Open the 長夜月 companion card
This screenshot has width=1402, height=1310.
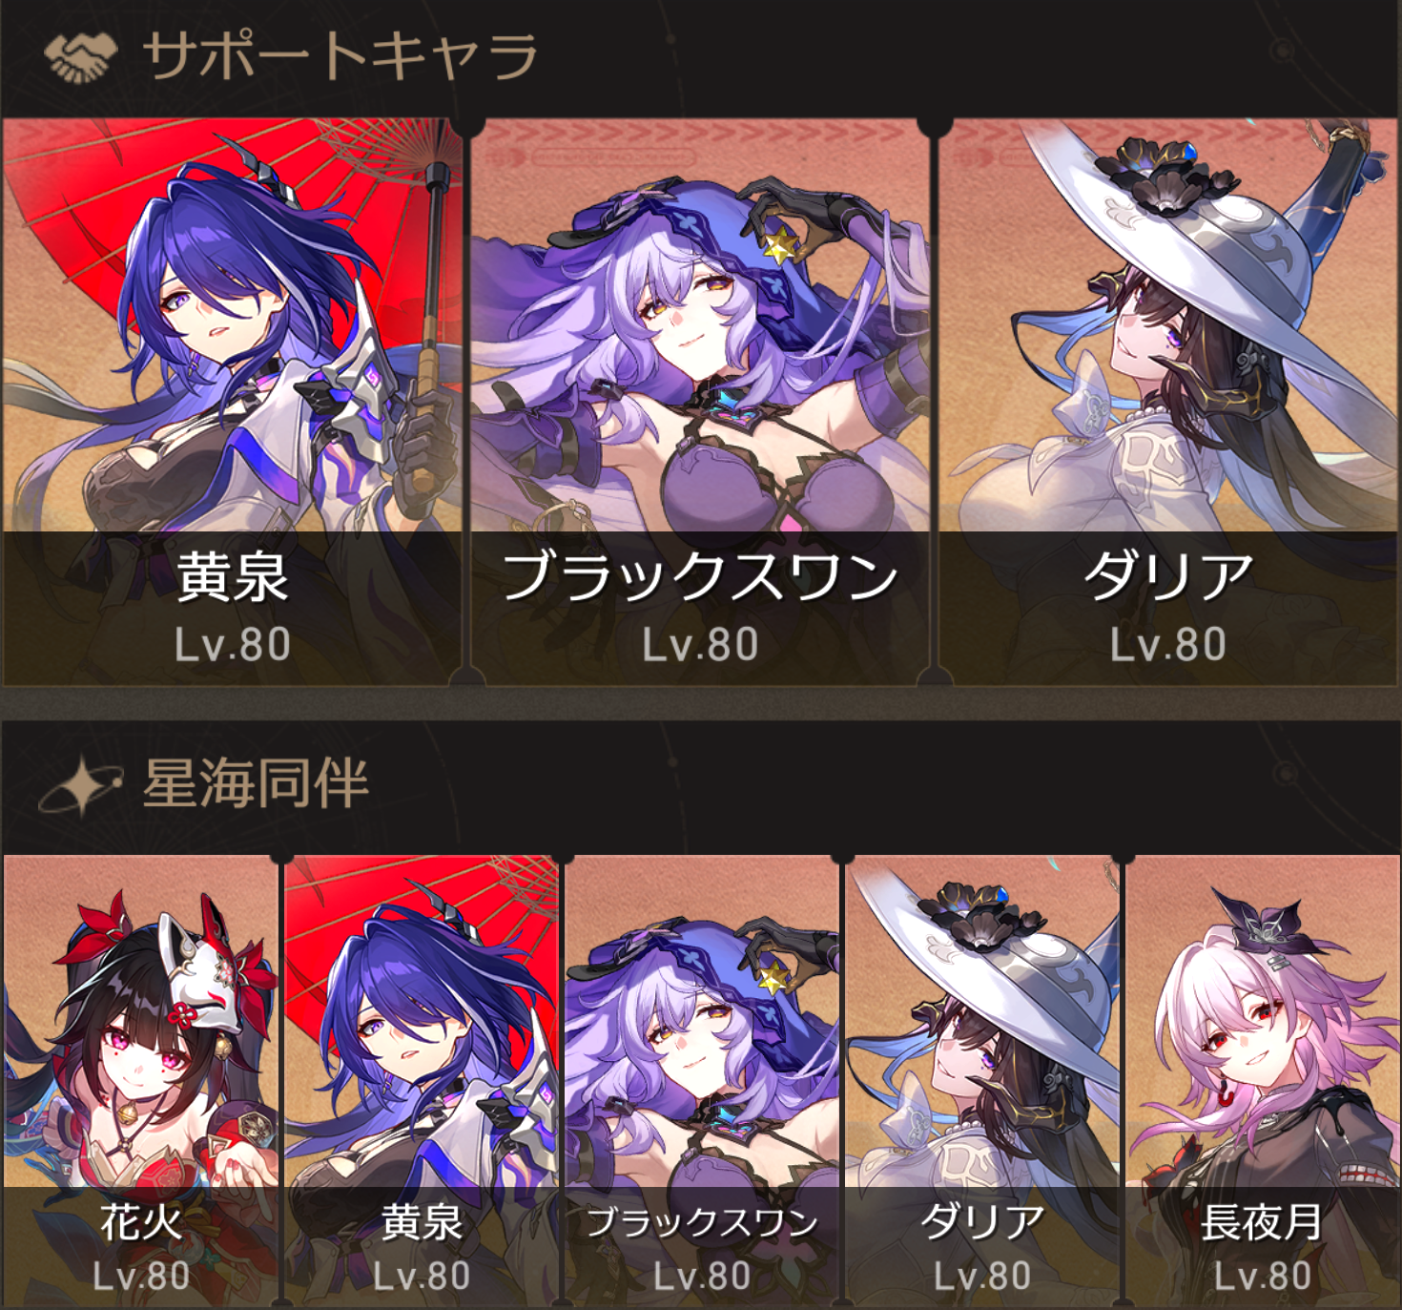pos(1263,1080)
